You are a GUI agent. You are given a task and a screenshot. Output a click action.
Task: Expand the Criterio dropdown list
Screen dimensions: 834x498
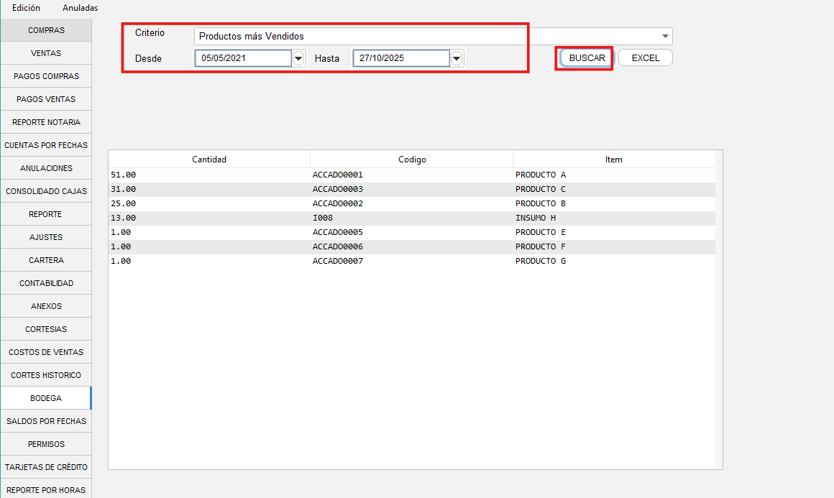point(665,36)
